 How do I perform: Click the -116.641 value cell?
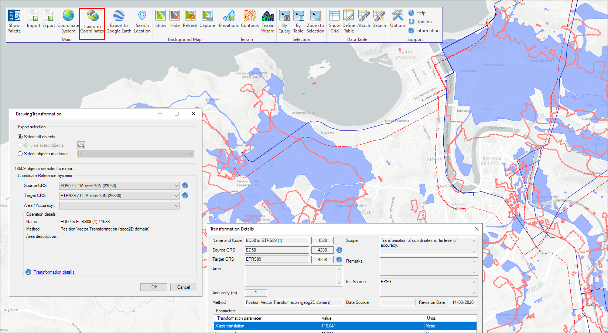point(372,326)
